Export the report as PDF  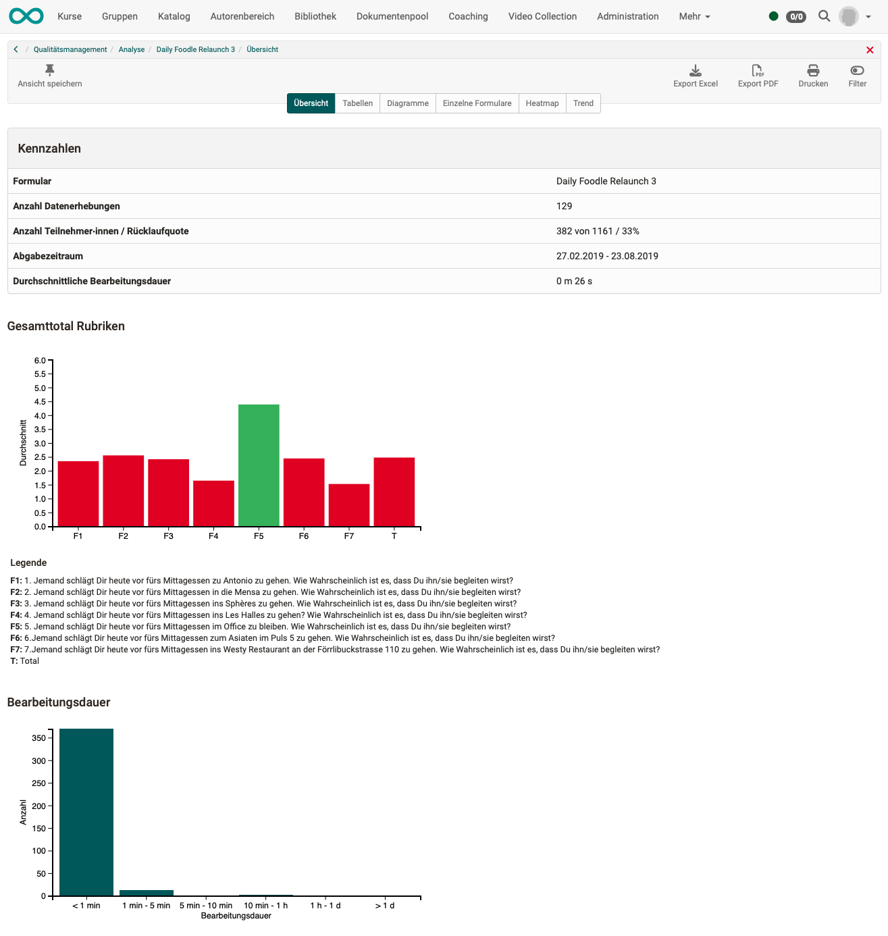[758, 75]
